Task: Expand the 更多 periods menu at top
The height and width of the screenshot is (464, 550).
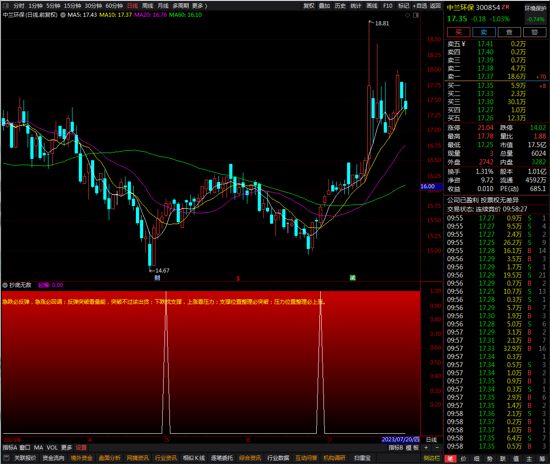Action: [199, 5]
